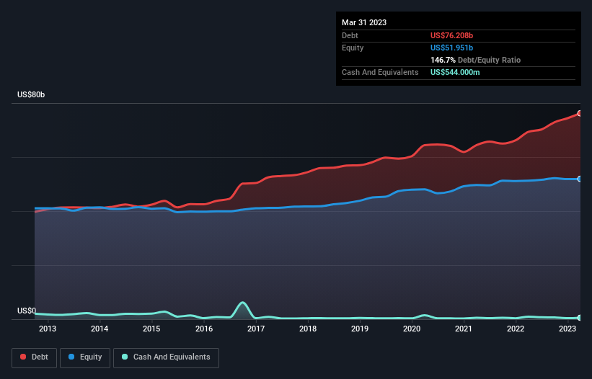Click the US$0 y-axis label
The width and height of the screenshot is (592, 379).
(27, 311)
